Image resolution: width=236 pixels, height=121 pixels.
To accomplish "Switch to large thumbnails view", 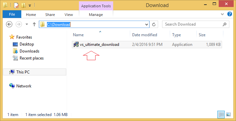I will click(x=228, y=115).
